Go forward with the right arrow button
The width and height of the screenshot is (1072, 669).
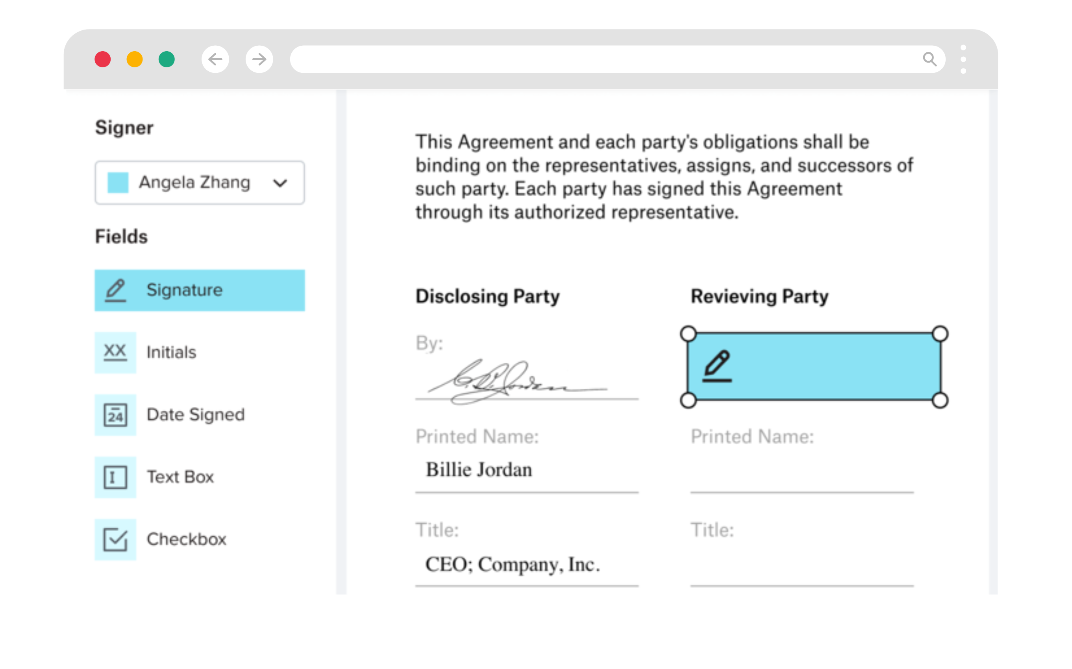point(259,59)
